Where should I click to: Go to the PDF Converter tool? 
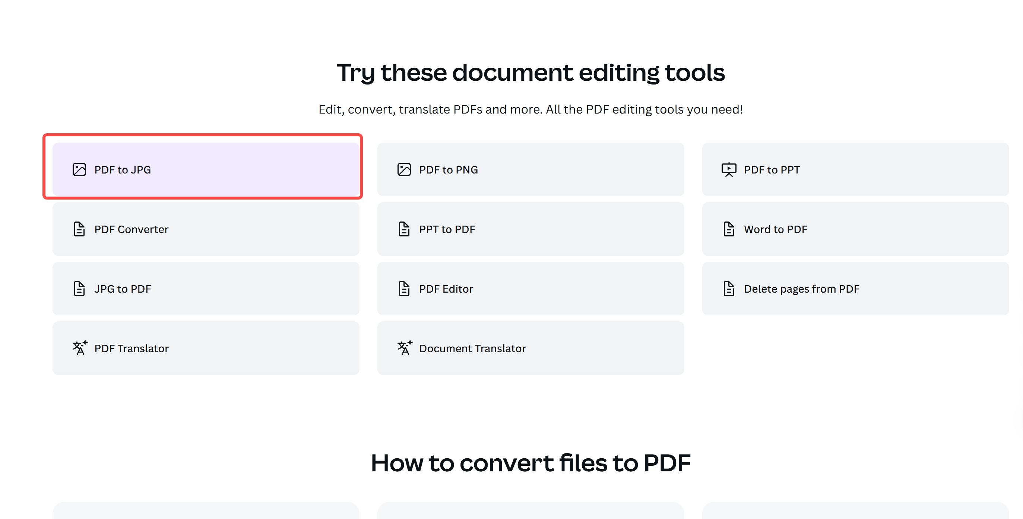click(x=206, y=229)
